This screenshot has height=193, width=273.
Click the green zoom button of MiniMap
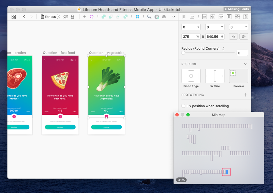(188, 115)
